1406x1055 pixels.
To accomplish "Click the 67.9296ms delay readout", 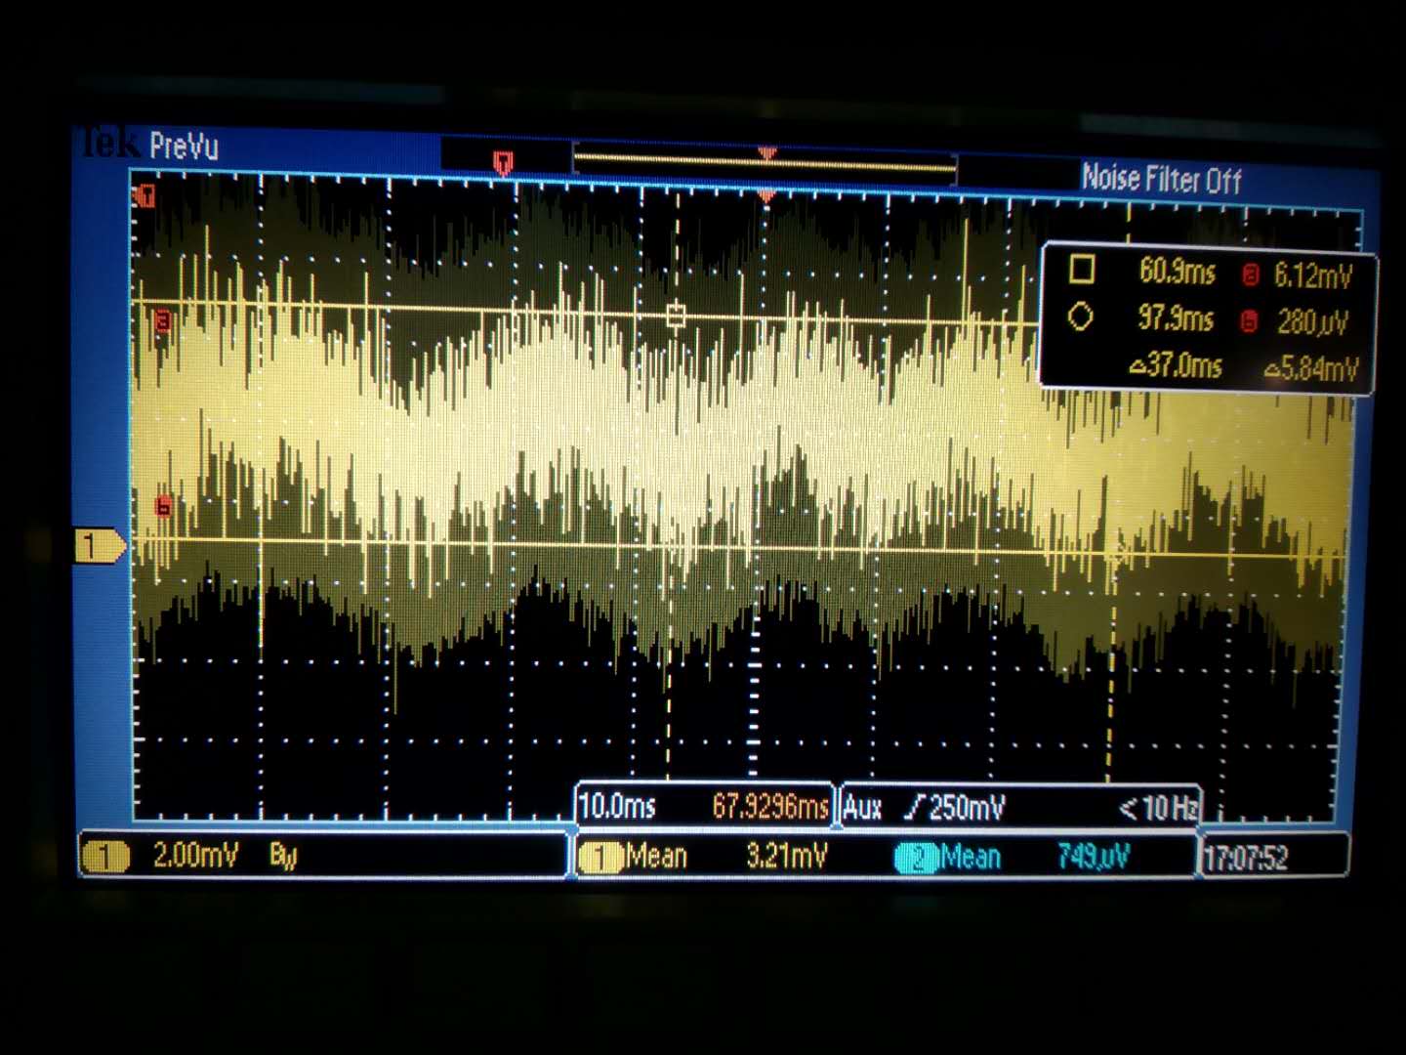I will 769,807.
